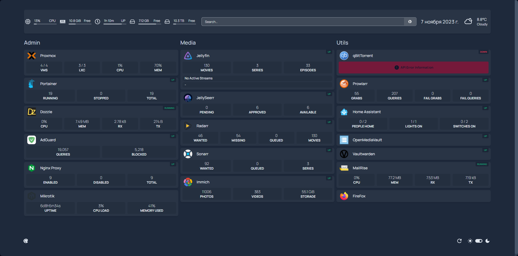Click the No Active Streams text
The height and width of the screenshot is (256, 518).
pyautogui.click(x=199, y=78)
